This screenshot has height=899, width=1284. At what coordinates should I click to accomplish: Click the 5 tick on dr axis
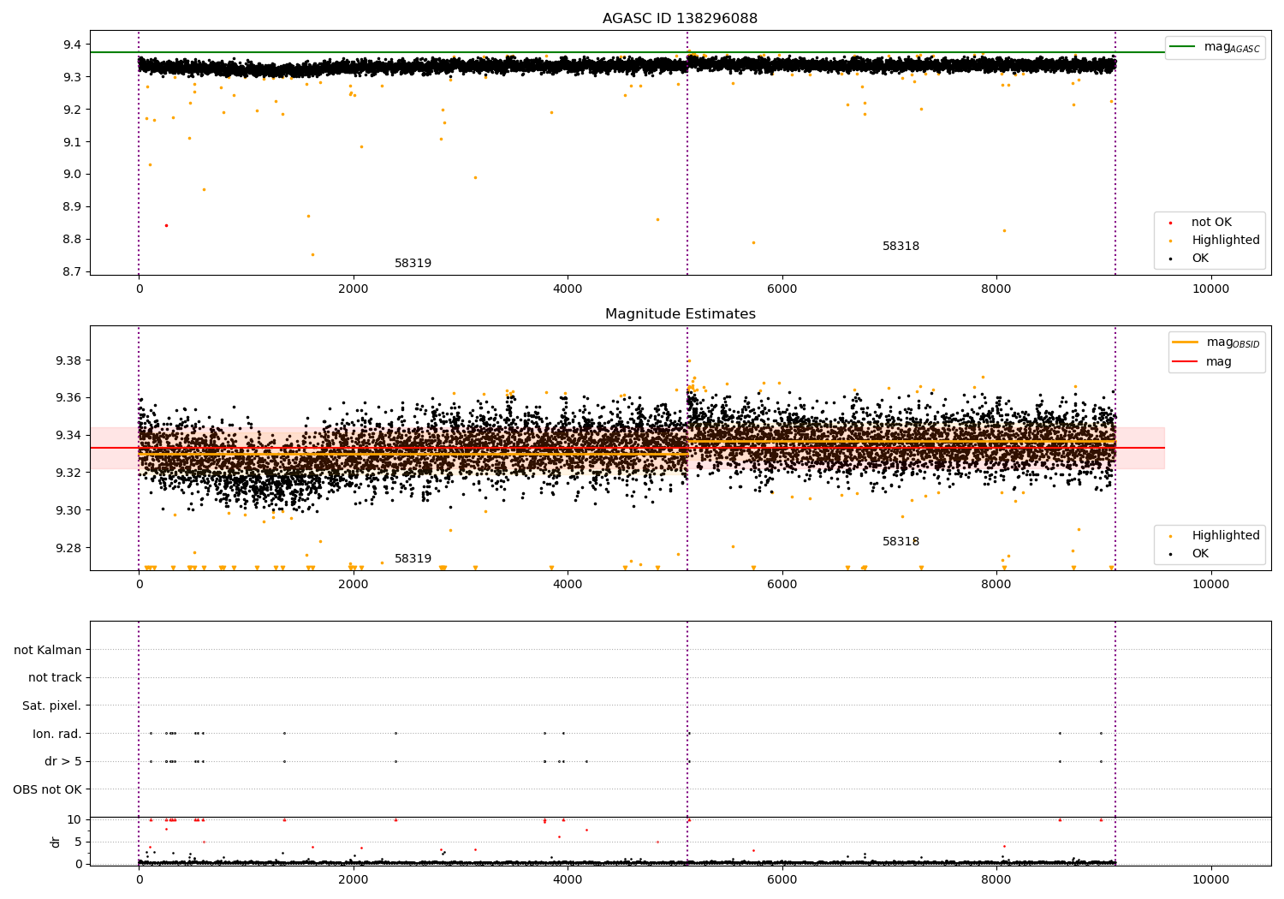78,842
